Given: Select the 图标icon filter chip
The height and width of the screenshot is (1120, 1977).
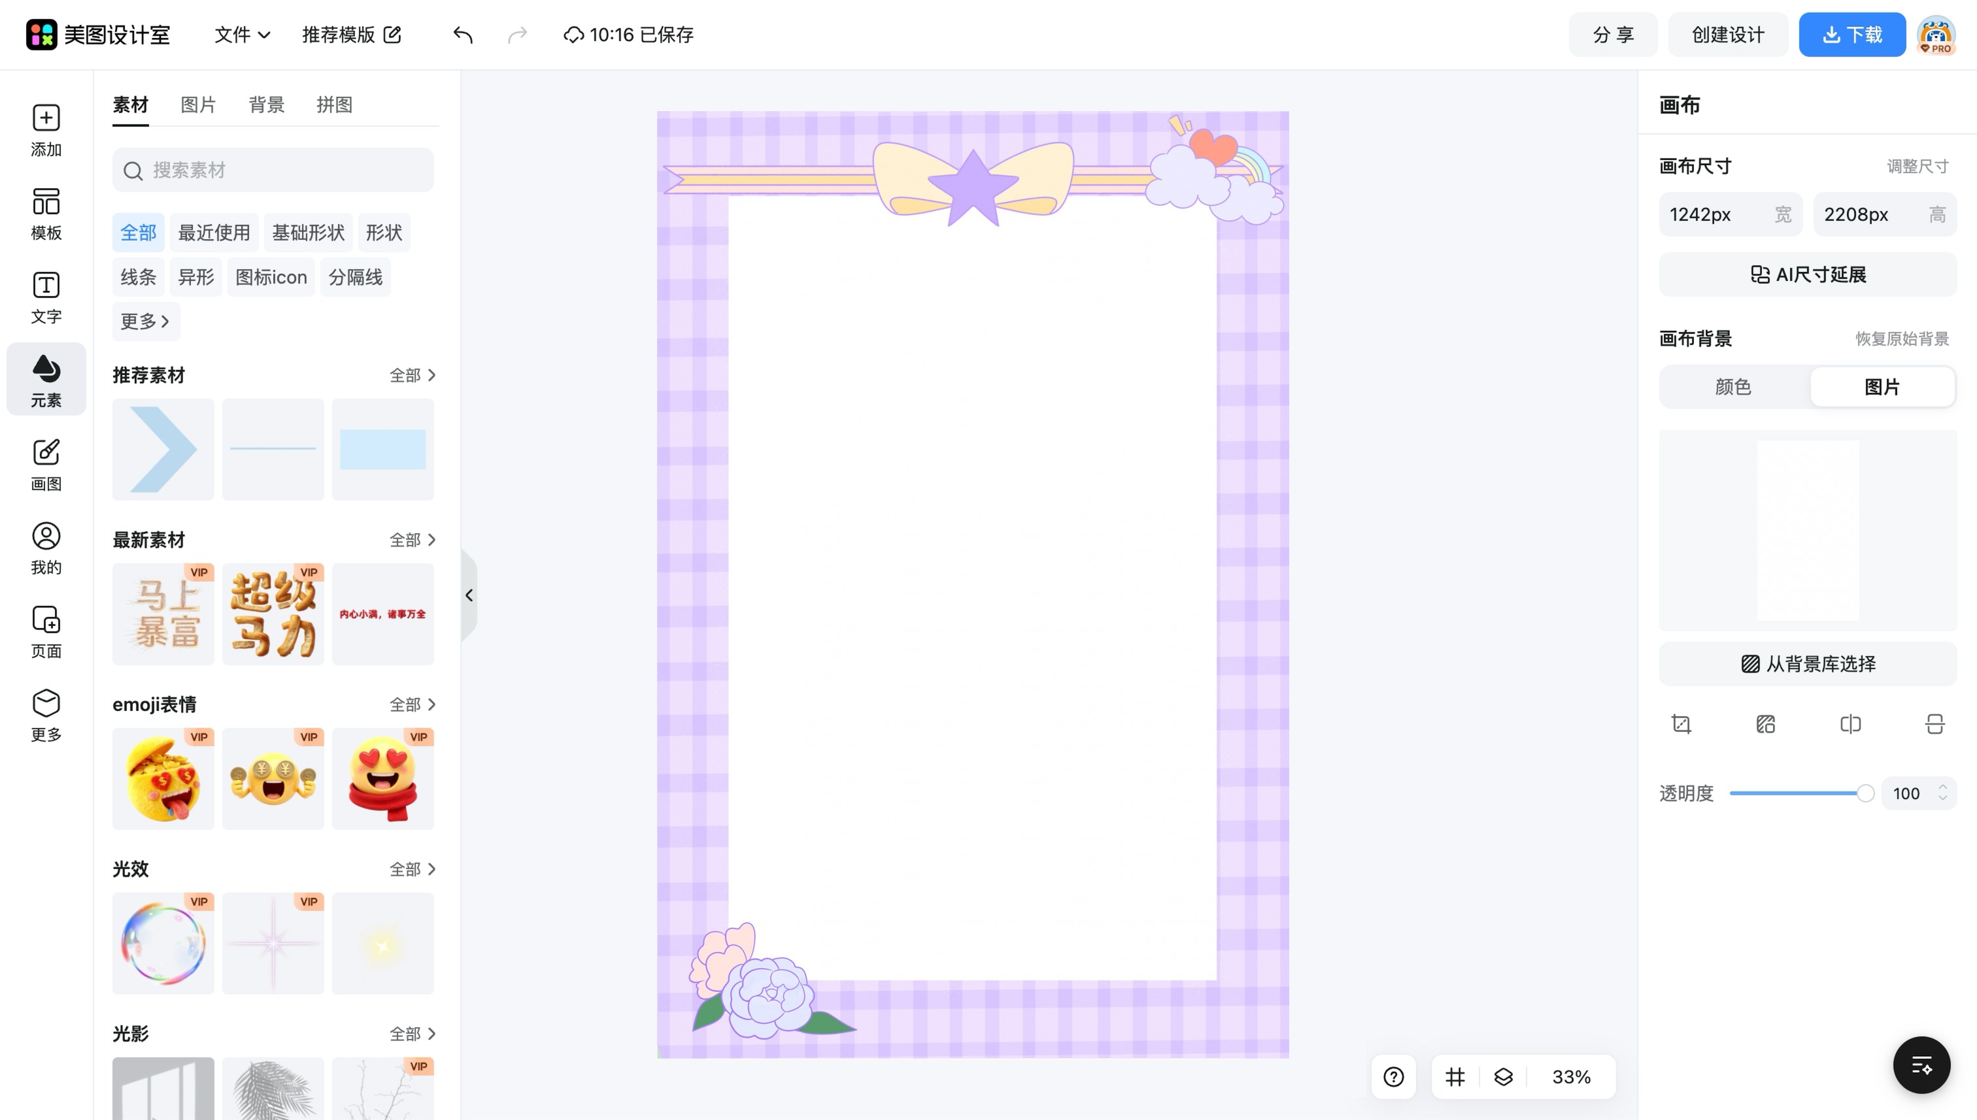Looking at the screenshot, I should 271,277.
